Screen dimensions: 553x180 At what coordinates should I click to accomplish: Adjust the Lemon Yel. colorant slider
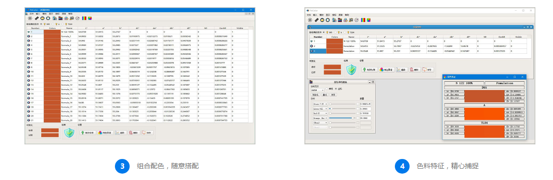click(x=342, y=109)
